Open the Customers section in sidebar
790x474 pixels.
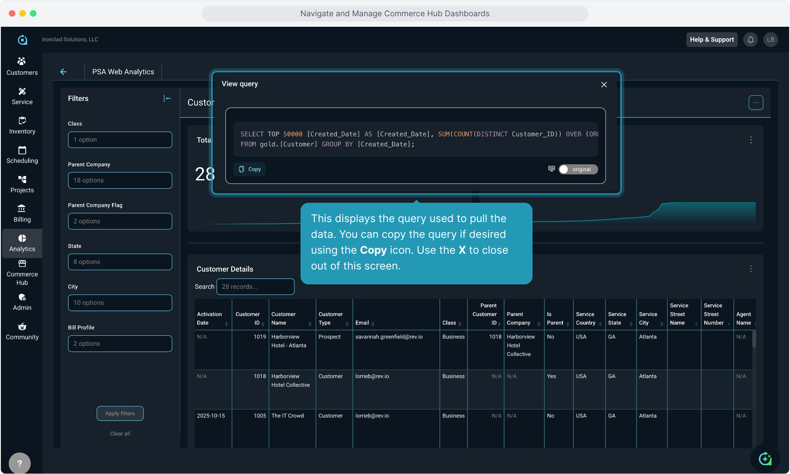[x=22, y=66]
